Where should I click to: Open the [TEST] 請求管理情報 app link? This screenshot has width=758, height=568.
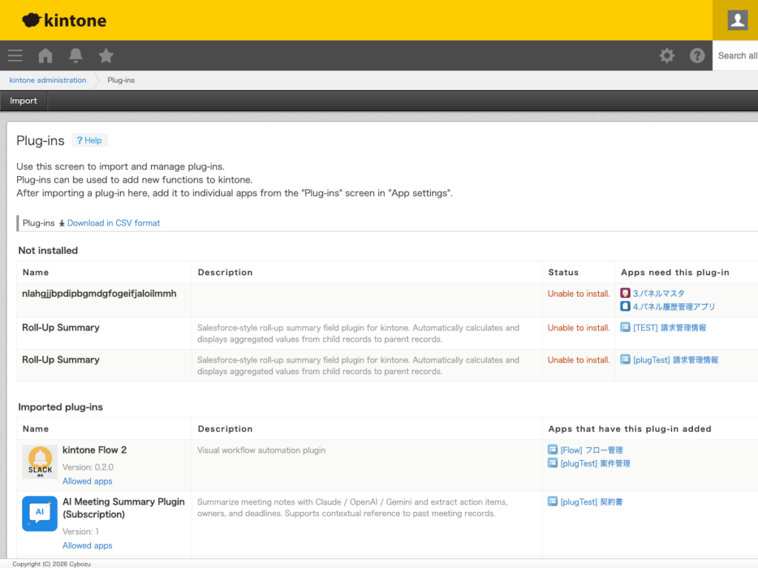pyautogui.click(x=669, y=328)
